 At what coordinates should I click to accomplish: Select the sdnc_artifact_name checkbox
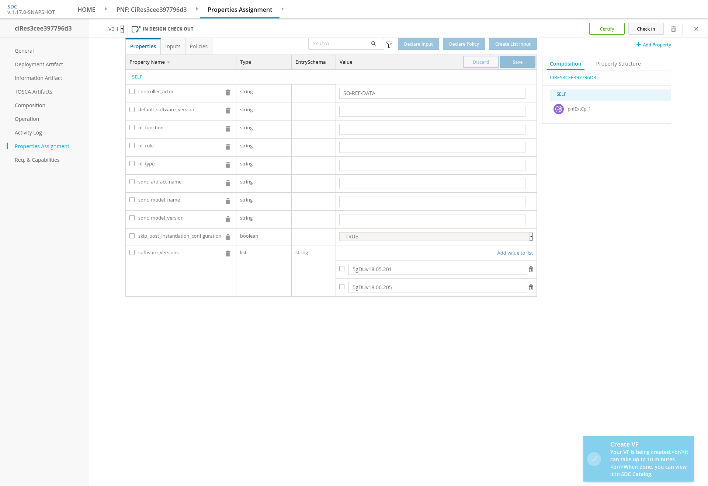click(132, 182)
